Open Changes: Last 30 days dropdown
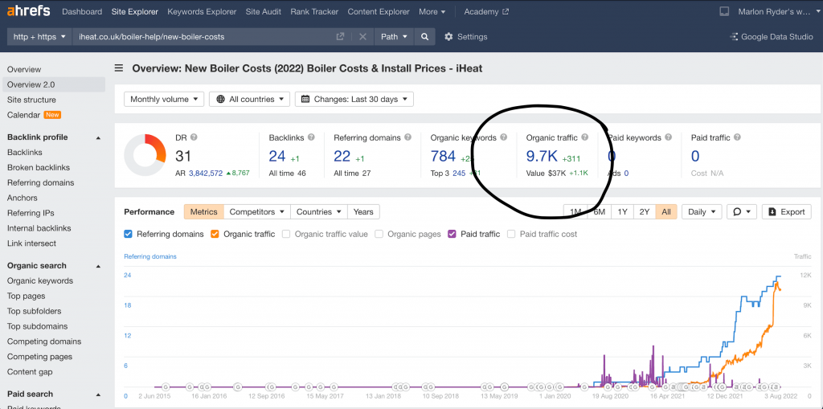The height and width of the screenshot is (409, 823). (354, 99)
